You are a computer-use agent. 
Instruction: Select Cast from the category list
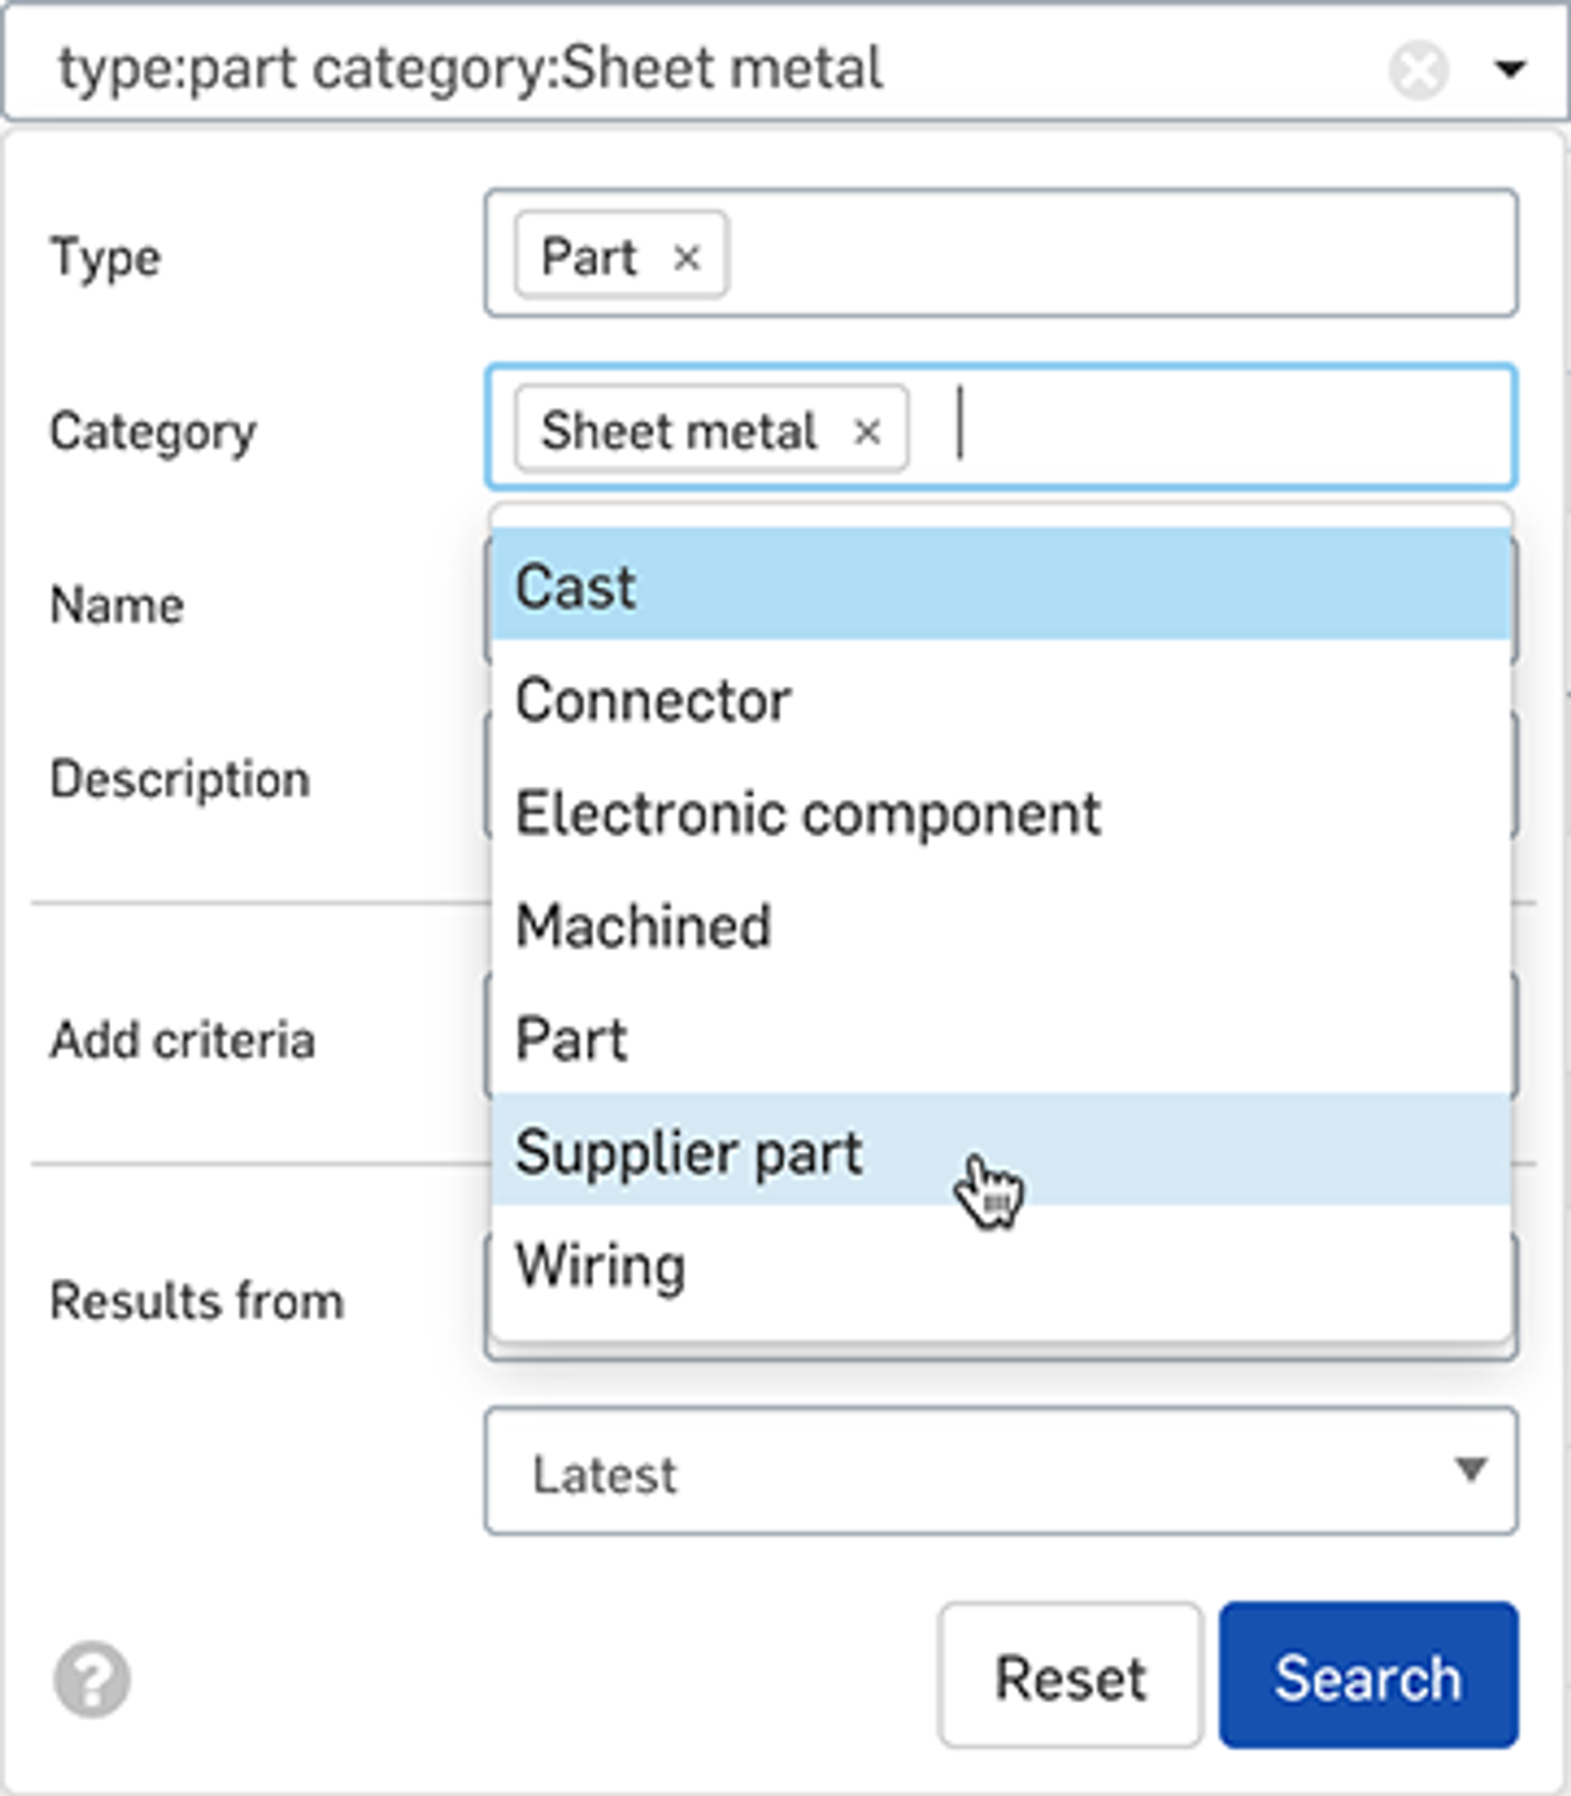[1000, 587]
